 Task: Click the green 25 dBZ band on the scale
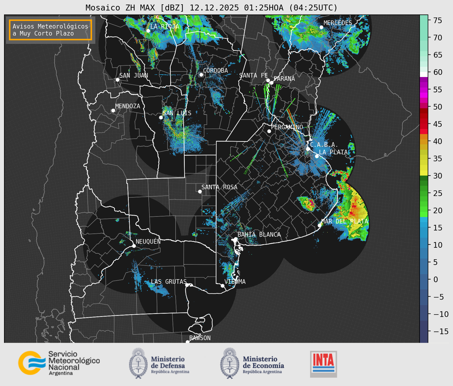pyautogui.click(x=424, y=193)
